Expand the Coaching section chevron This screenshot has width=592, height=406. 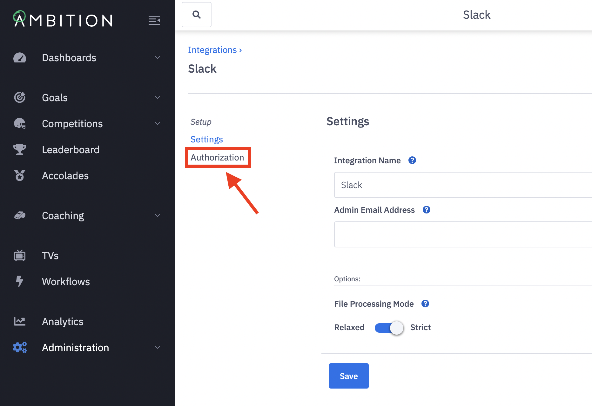pos(158,216)
